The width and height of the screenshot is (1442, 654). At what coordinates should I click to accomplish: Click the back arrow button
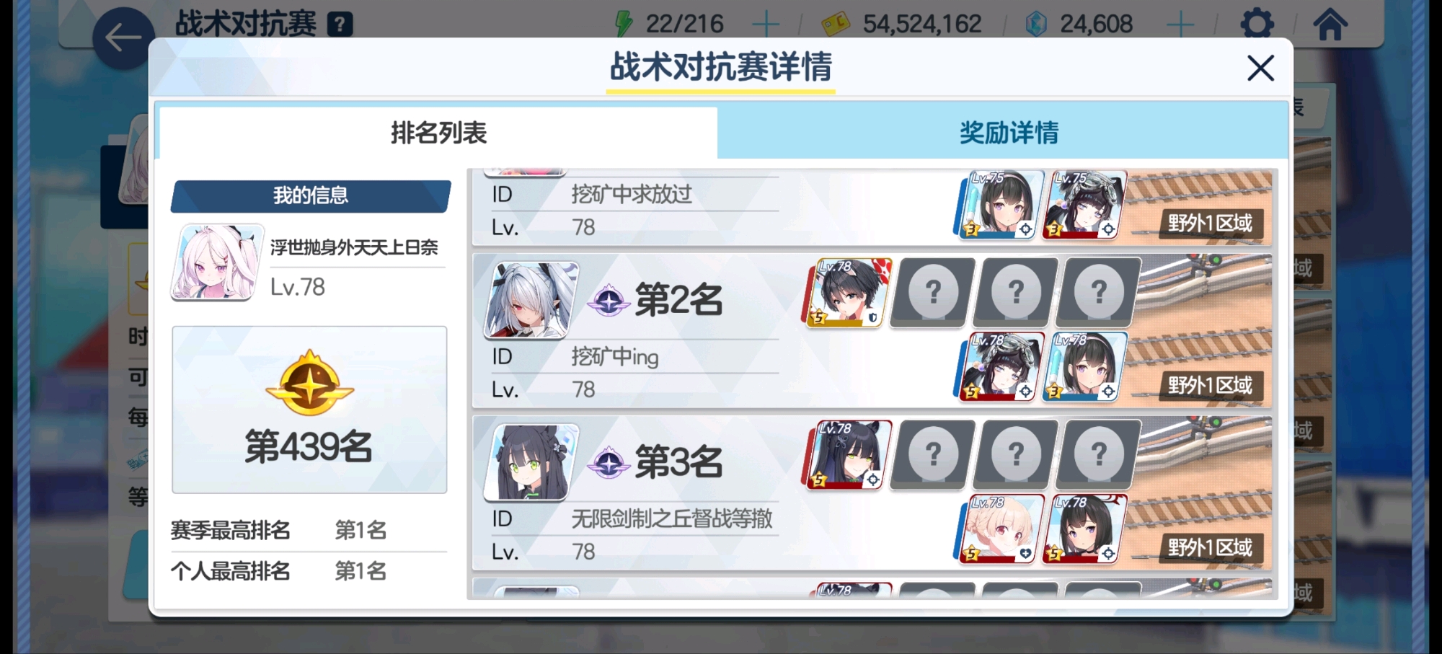click(123, 38)
